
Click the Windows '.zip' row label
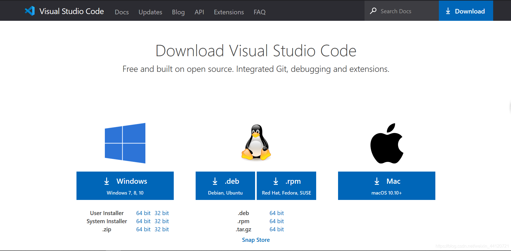(x=107, y=229)
